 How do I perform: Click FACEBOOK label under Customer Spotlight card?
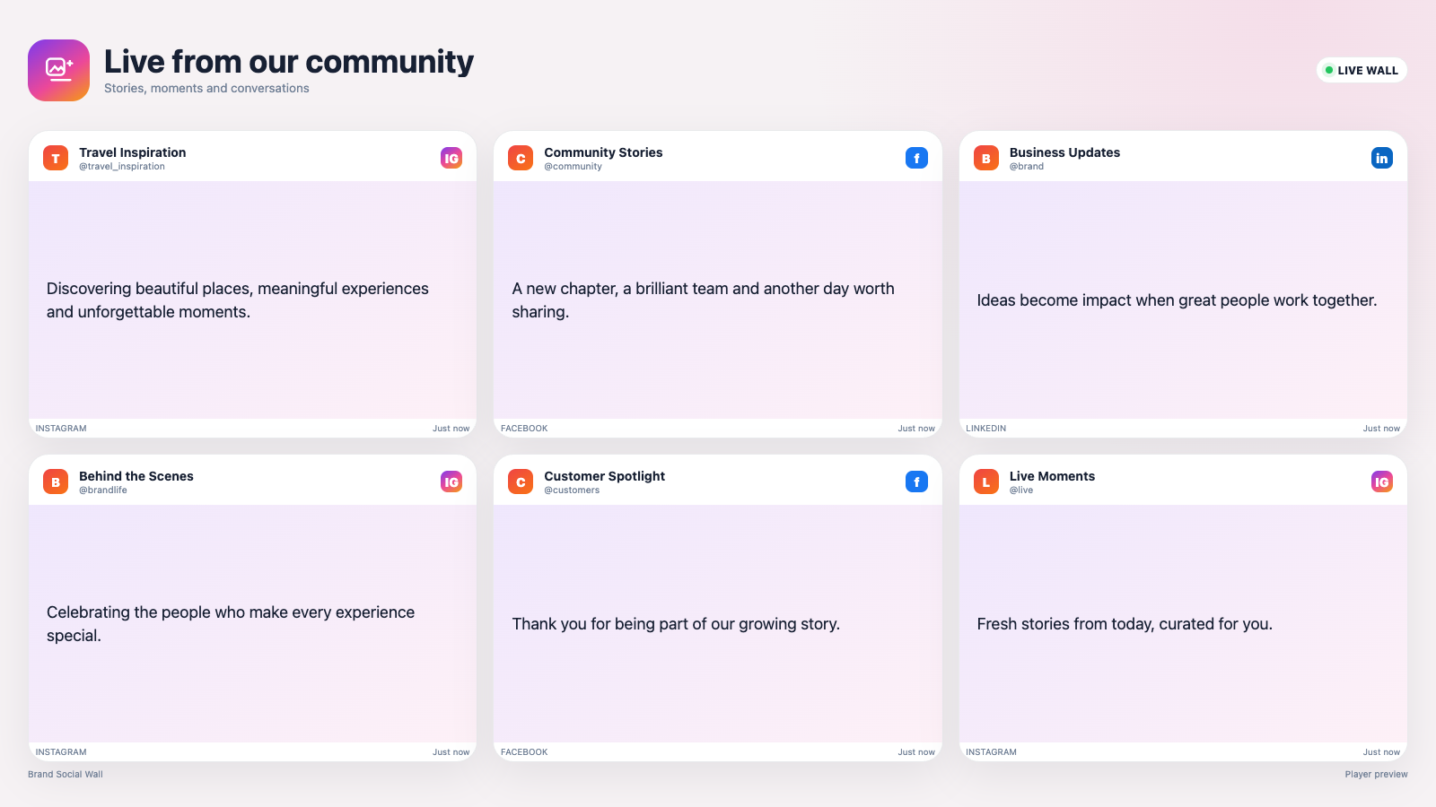click(524, 752)
